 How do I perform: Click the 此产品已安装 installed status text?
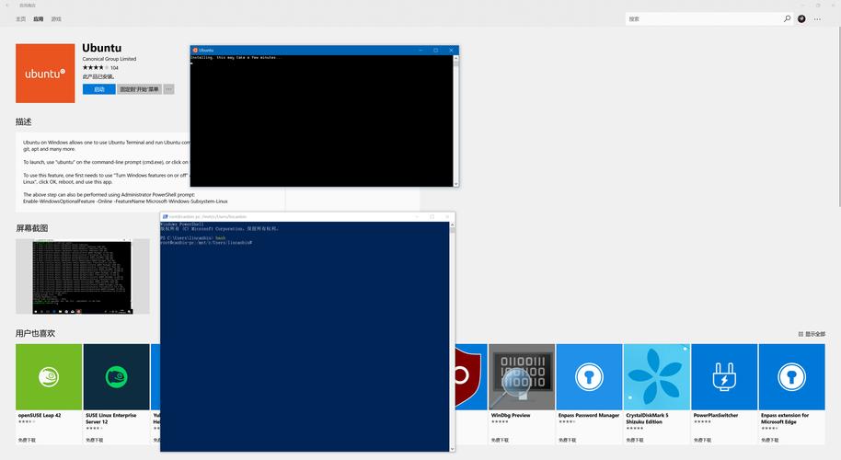[98, 76]
